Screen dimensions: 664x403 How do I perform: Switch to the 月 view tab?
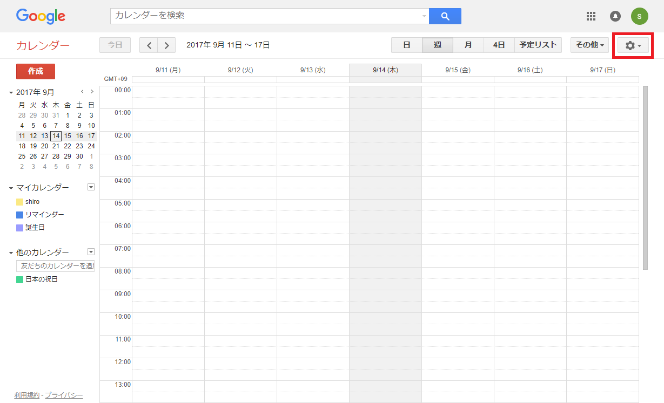467,45
